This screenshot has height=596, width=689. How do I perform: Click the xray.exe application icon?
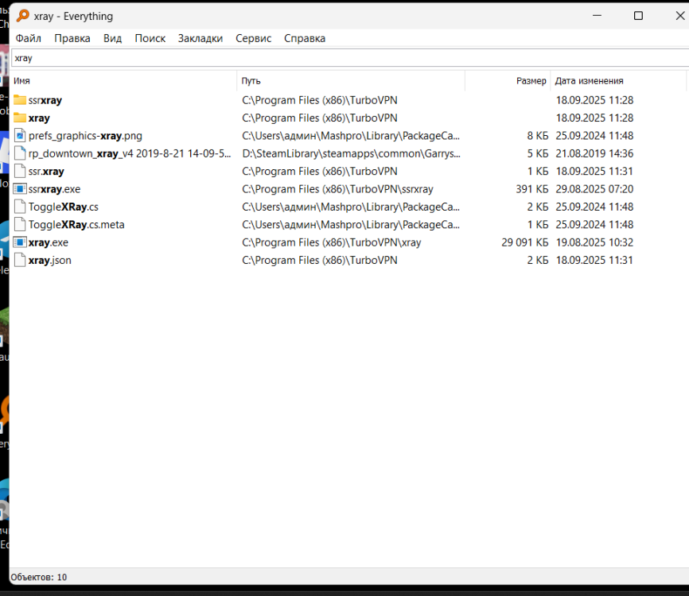pyautogui.click(x=20, y=242)
